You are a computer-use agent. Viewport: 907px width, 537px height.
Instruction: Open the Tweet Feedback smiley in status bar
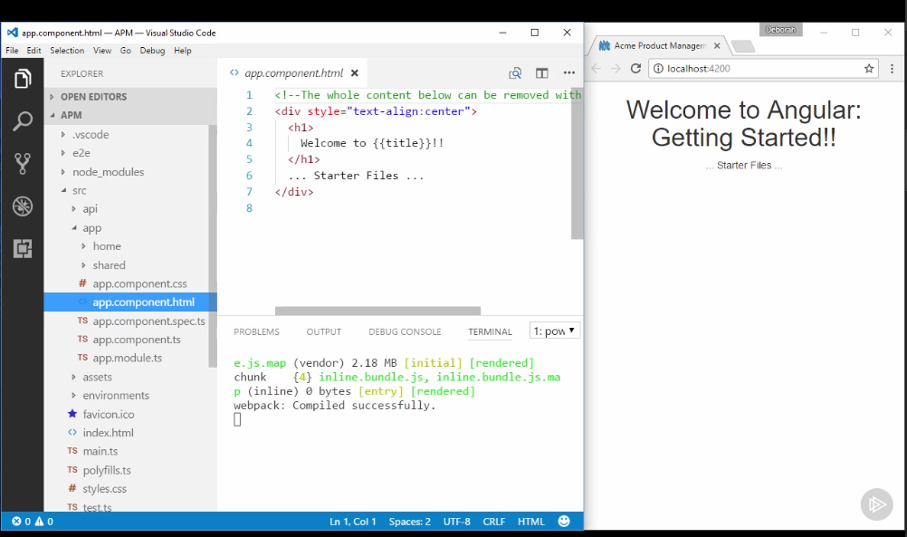pyautogui.click(x=563, y=522)
